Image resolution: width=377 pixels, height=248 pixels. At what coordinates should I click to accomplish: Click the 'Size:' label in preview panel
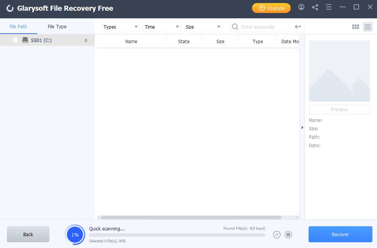click(x=314, y=128)
